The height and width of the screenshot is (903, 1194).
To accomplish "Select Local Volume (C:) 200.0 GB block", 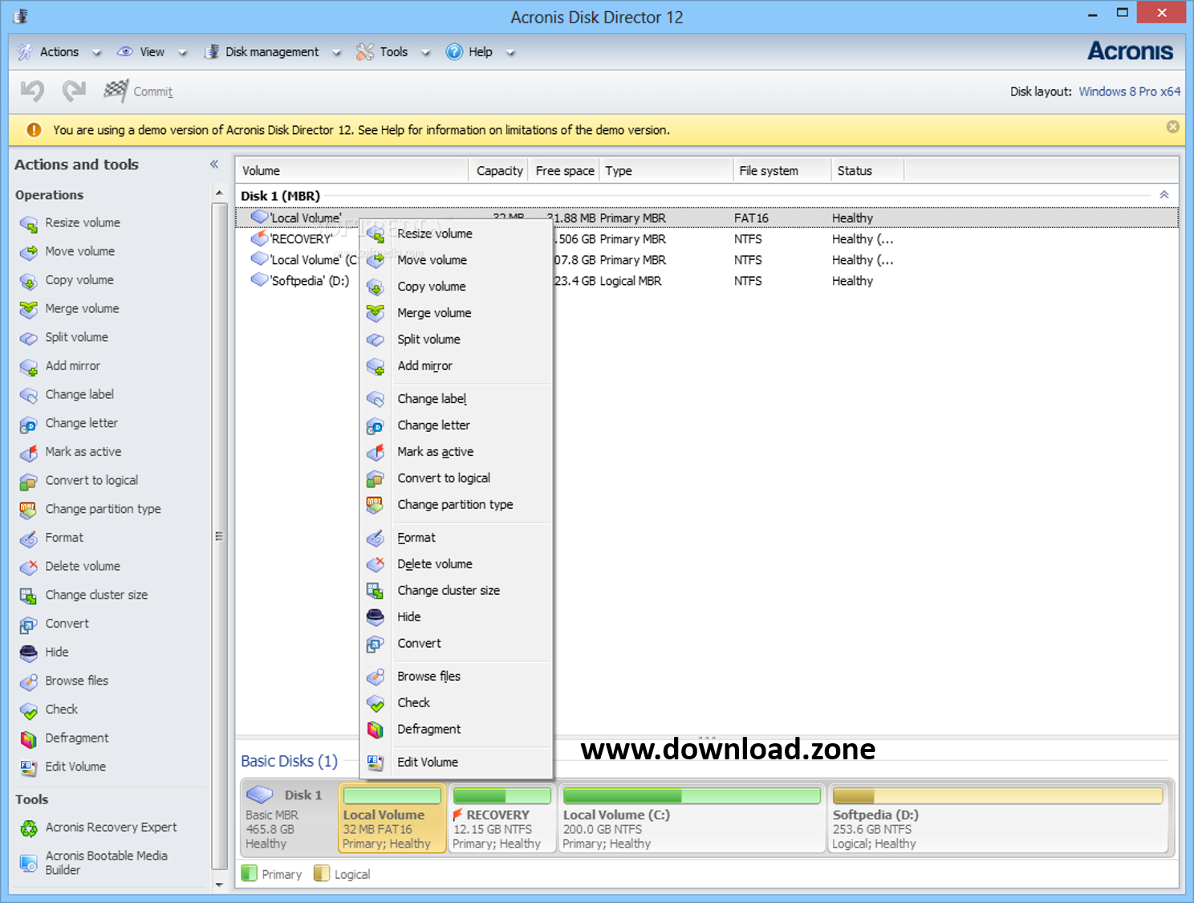I will click(x=692, y=818).
